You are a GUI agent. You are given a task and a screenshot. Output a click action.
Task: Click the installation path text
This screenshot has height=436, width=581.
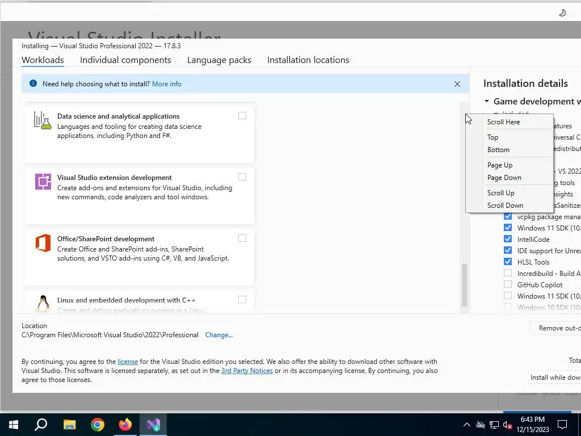tap(110, 335)
